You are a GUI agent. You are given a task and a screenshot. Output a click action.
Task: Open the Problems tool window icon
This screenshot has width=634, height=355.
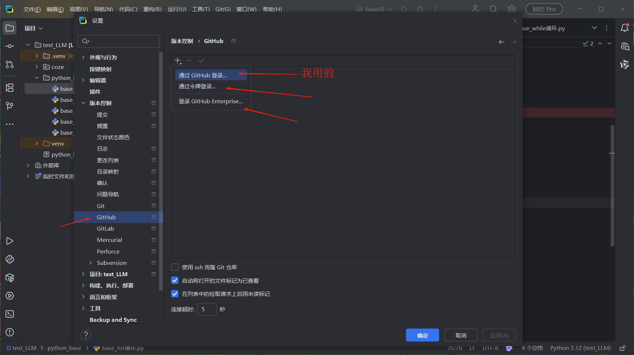(10, 332)
